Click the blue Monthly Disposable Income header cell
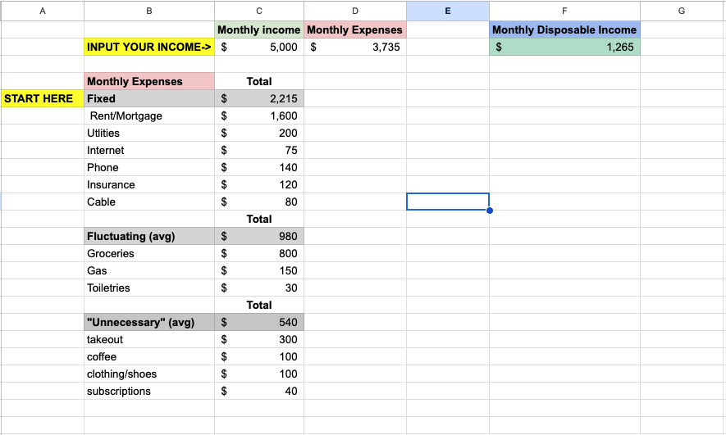Viewport: 726px width, 435px height. (564, 29)
